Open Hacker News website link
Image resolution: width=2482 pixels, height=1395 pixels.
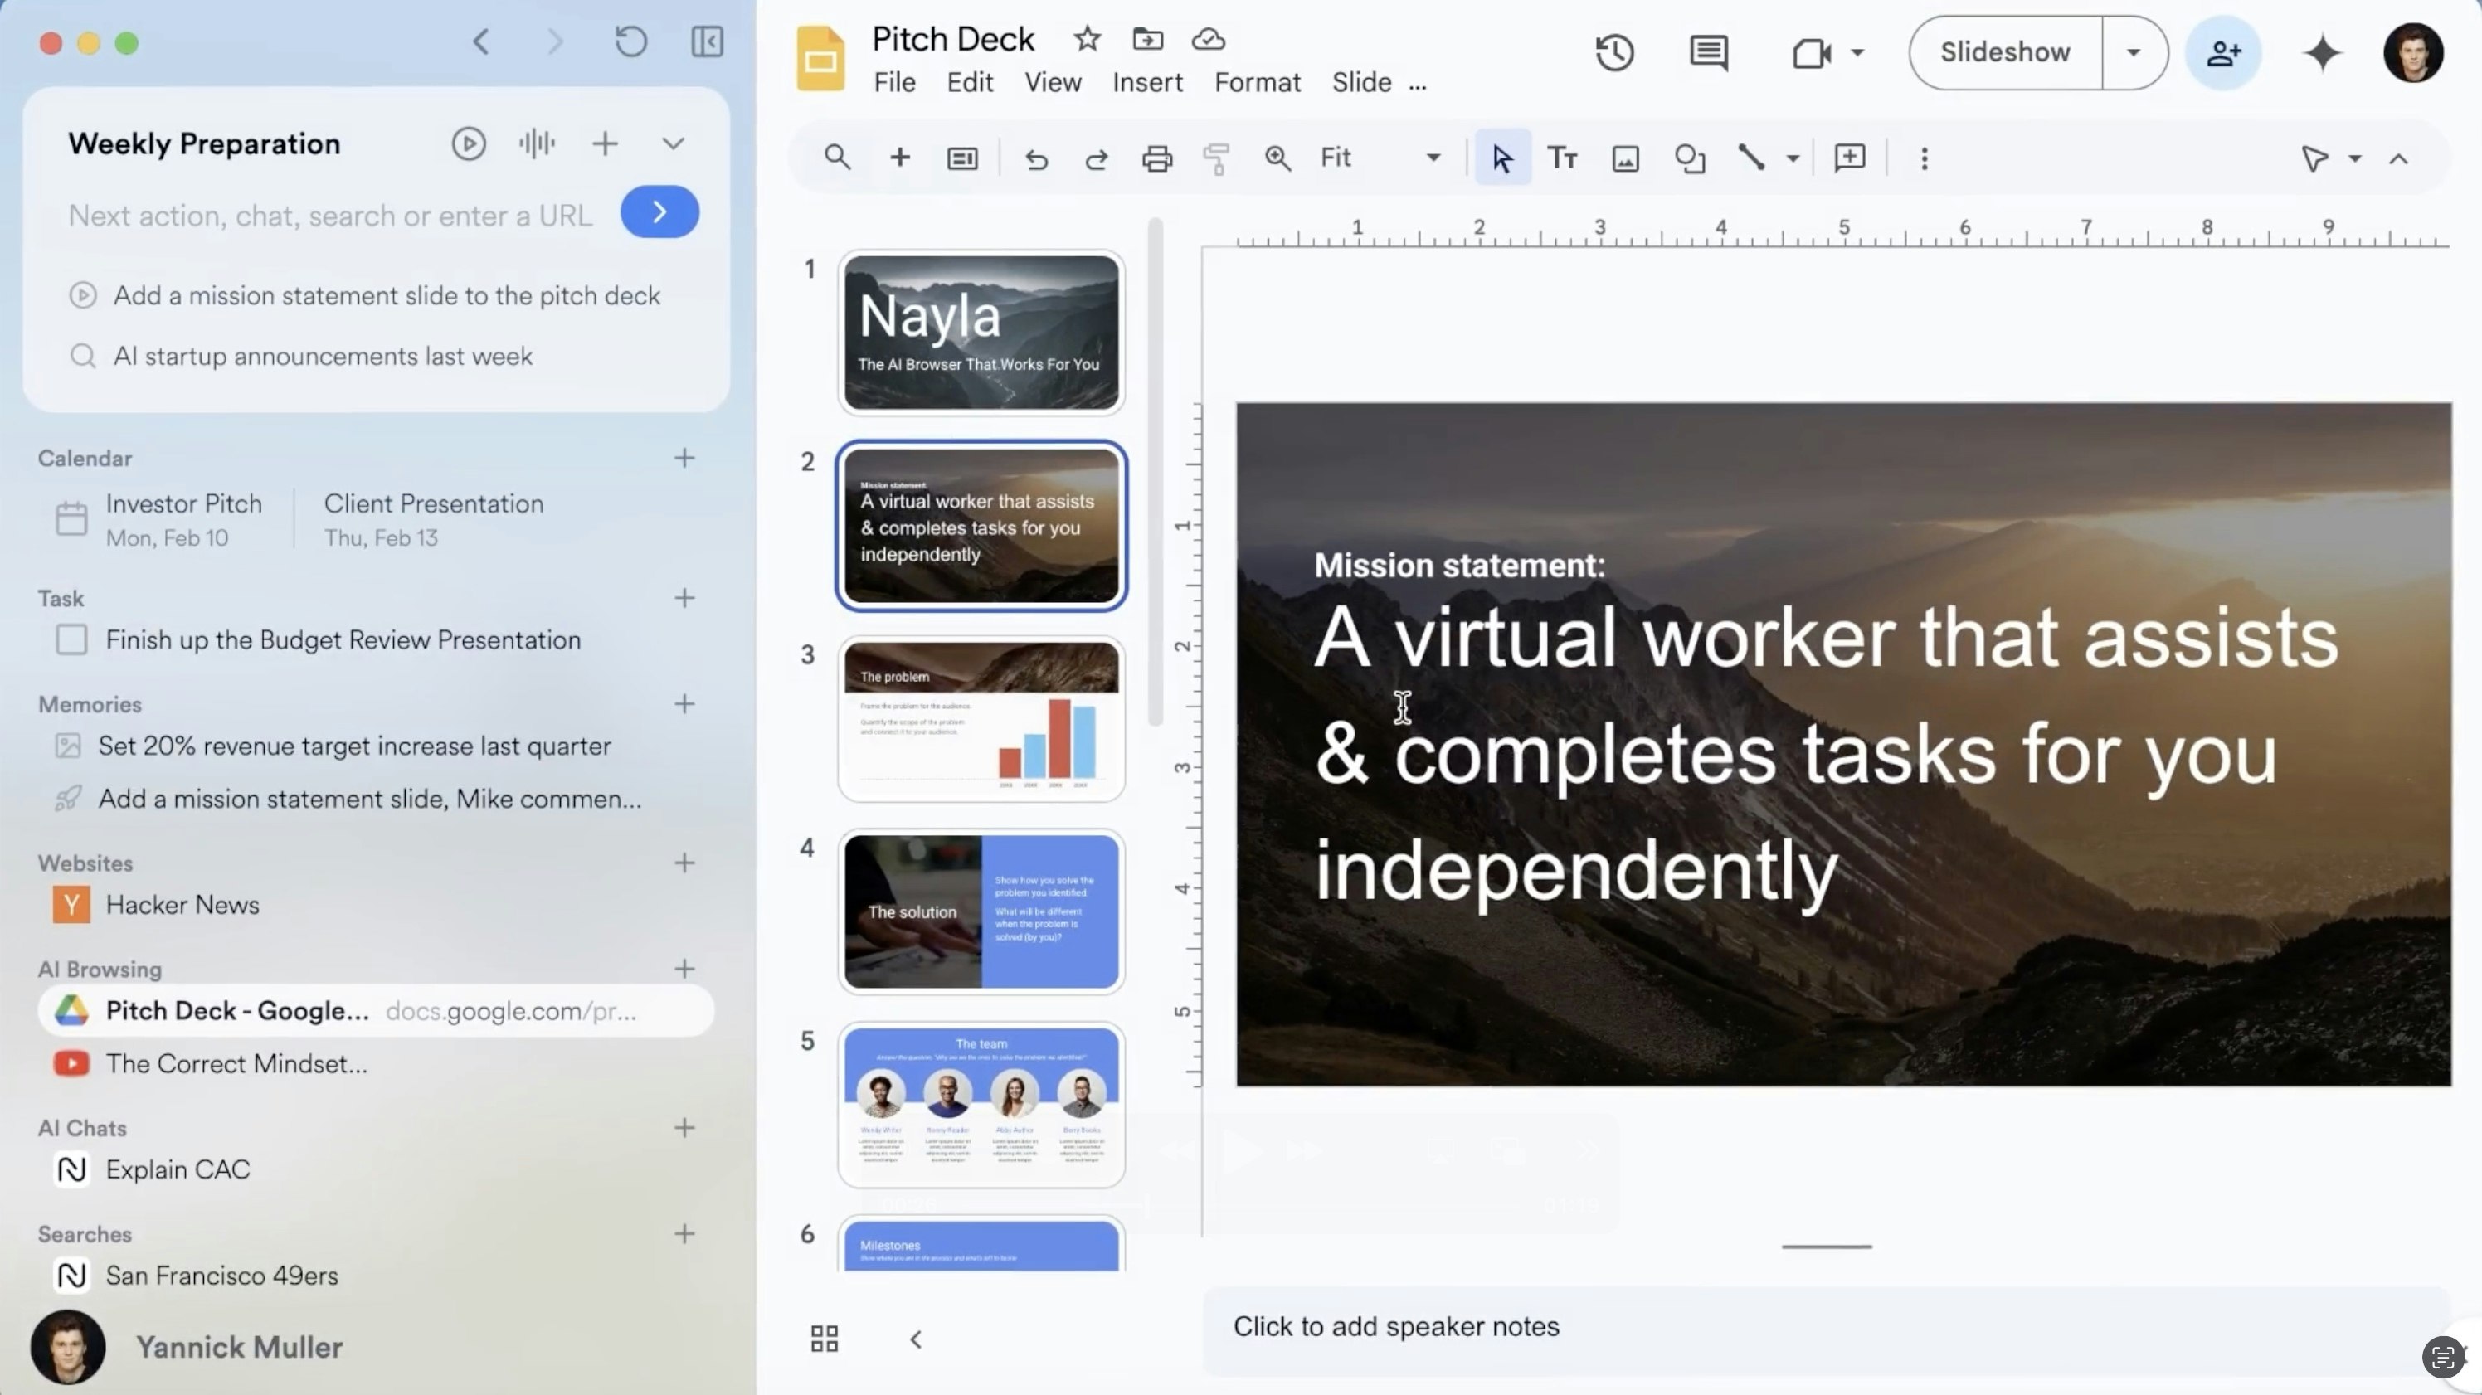(182, 905)
